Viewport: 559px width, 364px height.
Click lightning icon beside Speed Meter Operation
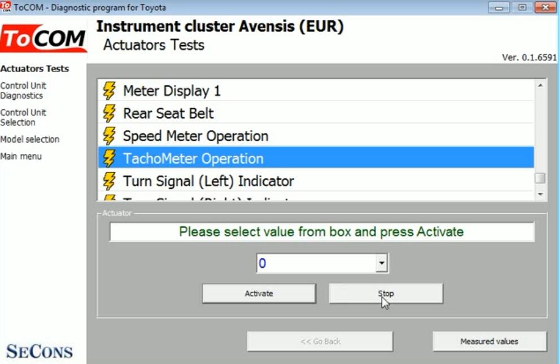click(x=109, y=136)
